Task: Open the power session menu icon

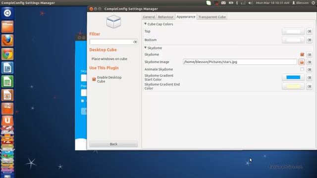Action: click(313, 3)
